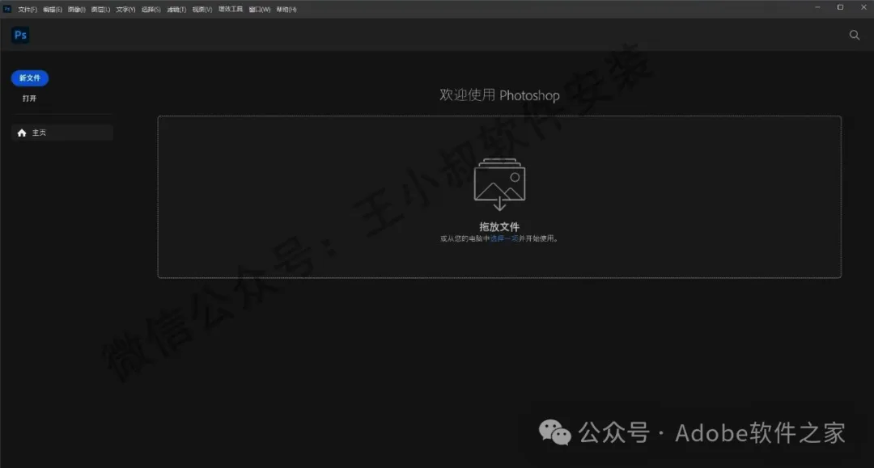Click the 打开 button
874x468 pixels.
pos(30,99)
